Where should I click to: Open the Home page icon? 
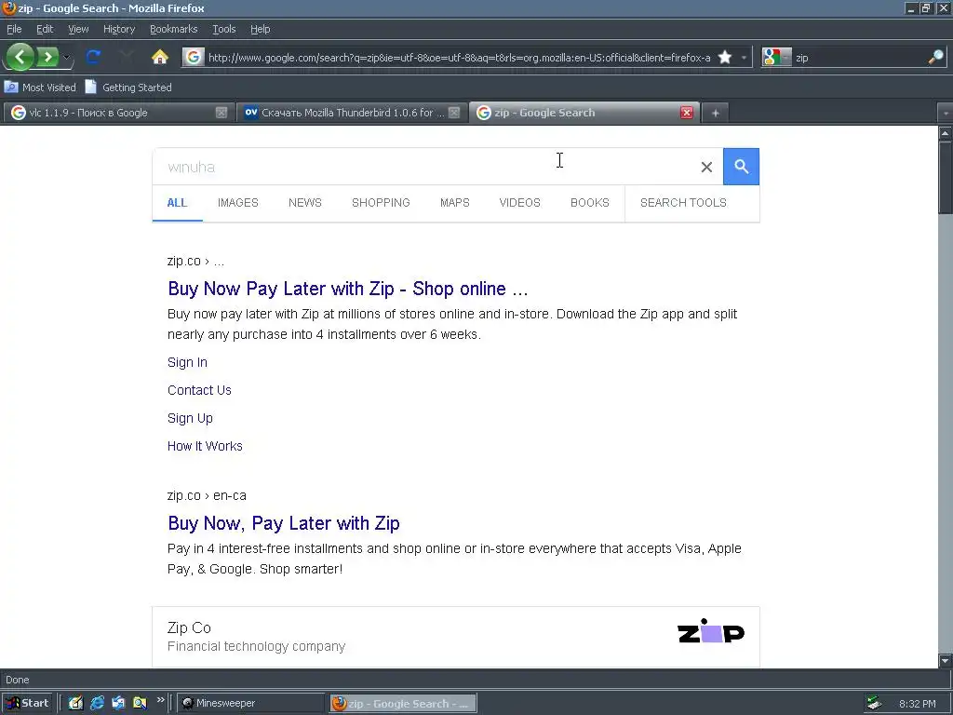[x=160, y=57]
